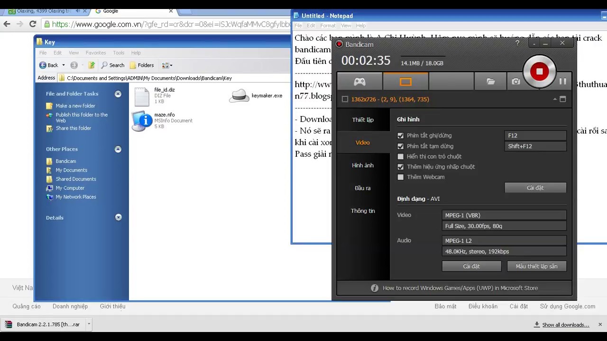This screenshot has width=607, height=341.
Task: Open the Video tab in Bandicam
Action: (363, 143)
